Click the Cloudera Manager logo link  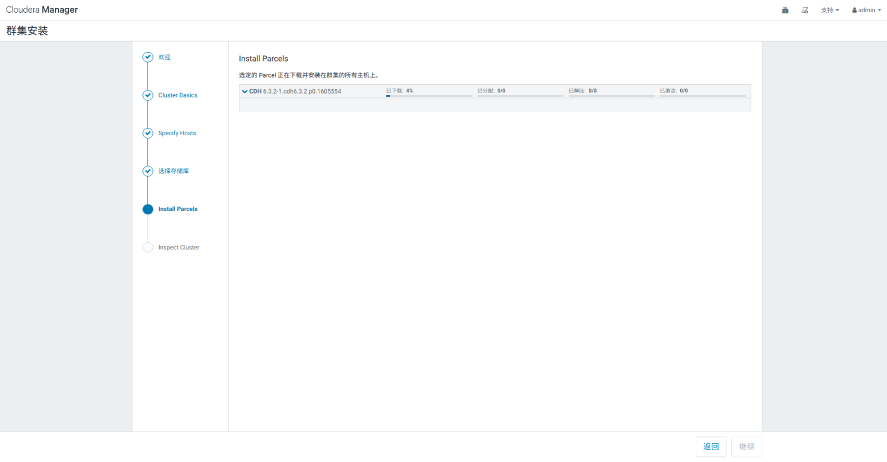[42, 10]
